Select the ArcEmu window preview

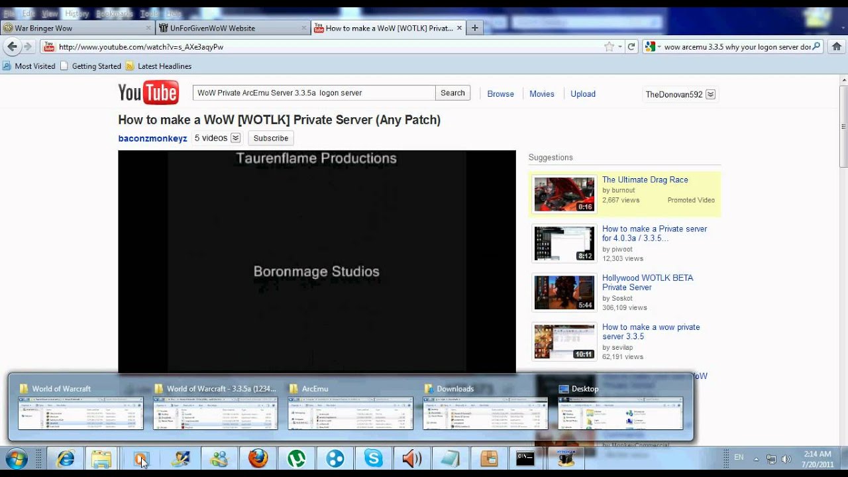[x=350, y=407]
